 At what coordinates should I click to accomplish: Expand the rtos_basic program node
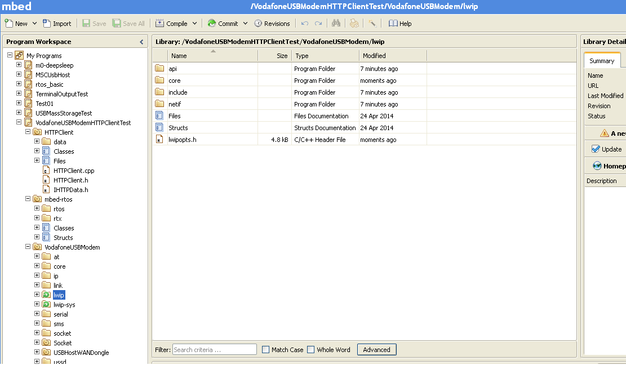19,84
